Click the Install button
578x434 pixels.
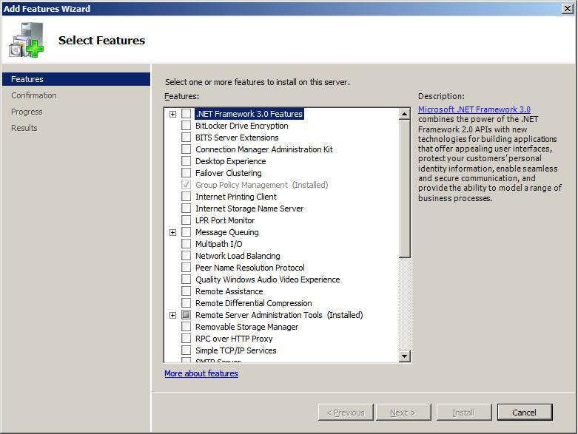point(464,413)
